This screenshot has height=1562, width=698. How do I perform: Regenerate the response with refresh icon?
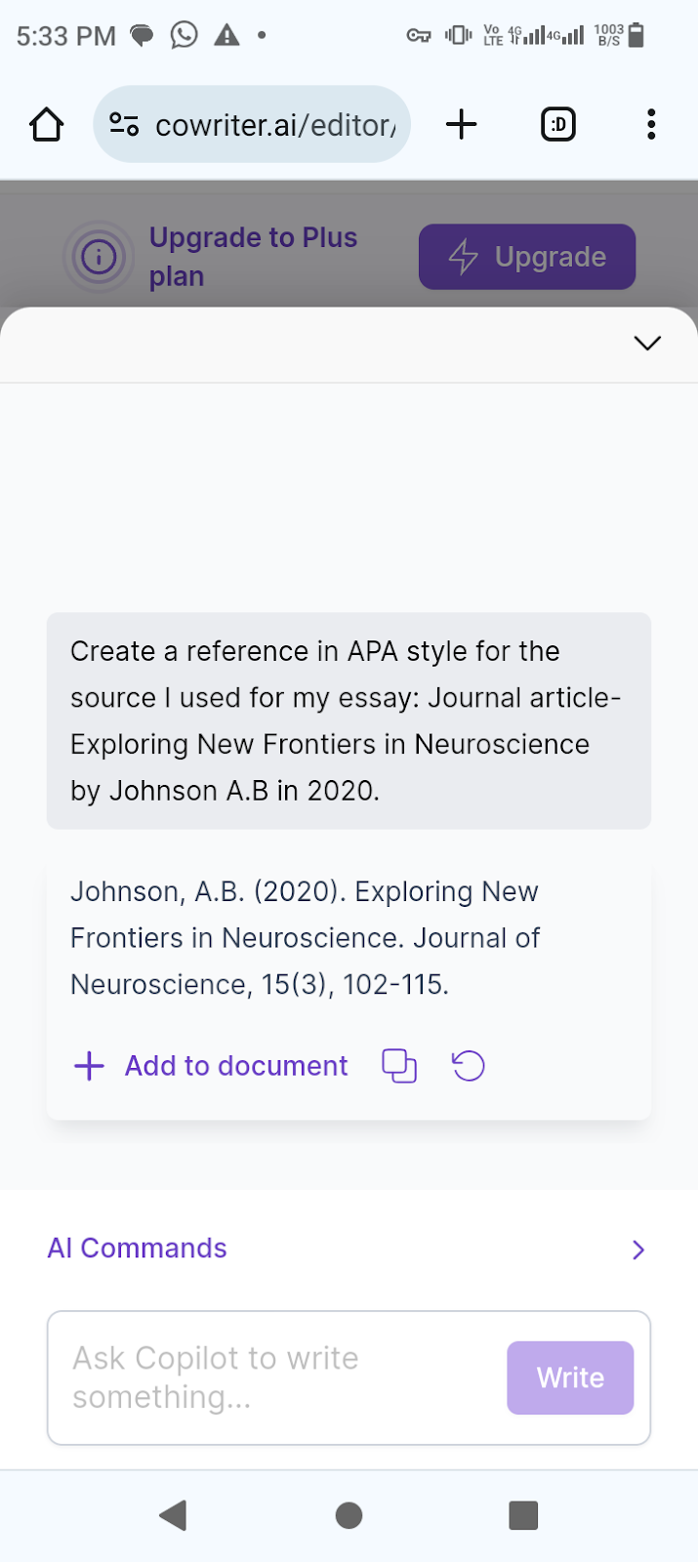pos(469,1066)
